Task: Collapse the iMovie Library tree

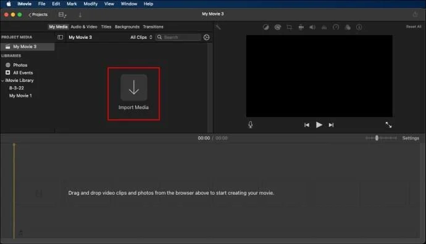Action: pyautogui.click(x=2, y=81)
